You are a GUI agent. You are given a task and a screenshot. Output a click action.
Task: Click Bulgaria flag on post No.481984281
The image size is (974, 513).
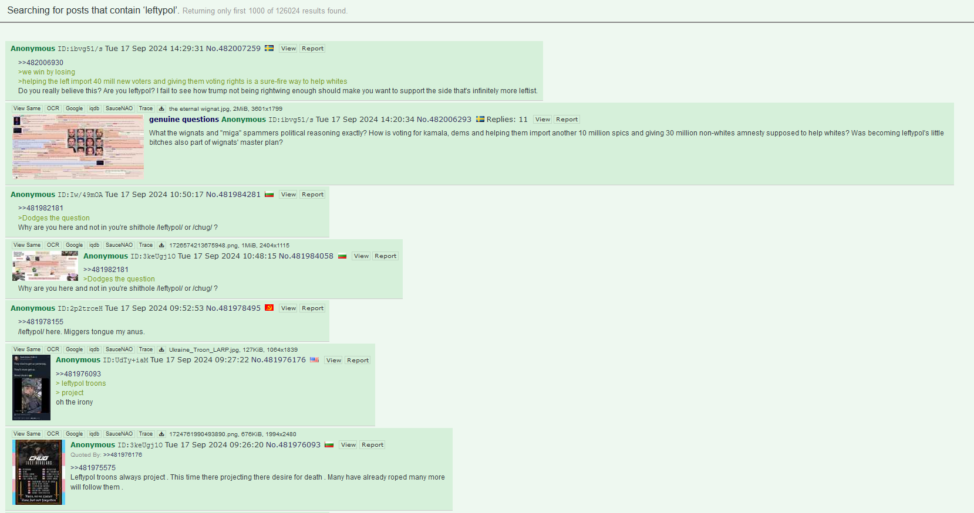coord(269,194)
